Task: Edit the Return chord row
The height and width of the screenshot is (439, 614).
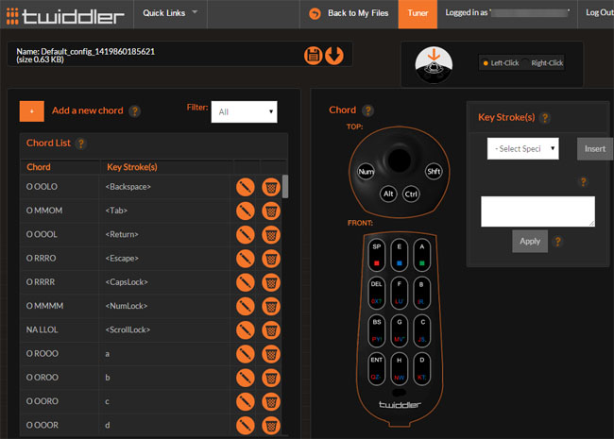Action: coord(246,235)
